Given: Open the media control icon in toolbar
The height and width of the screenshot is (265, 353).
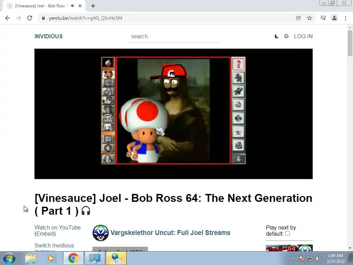Looking at the screenshot, I should 323,18.
